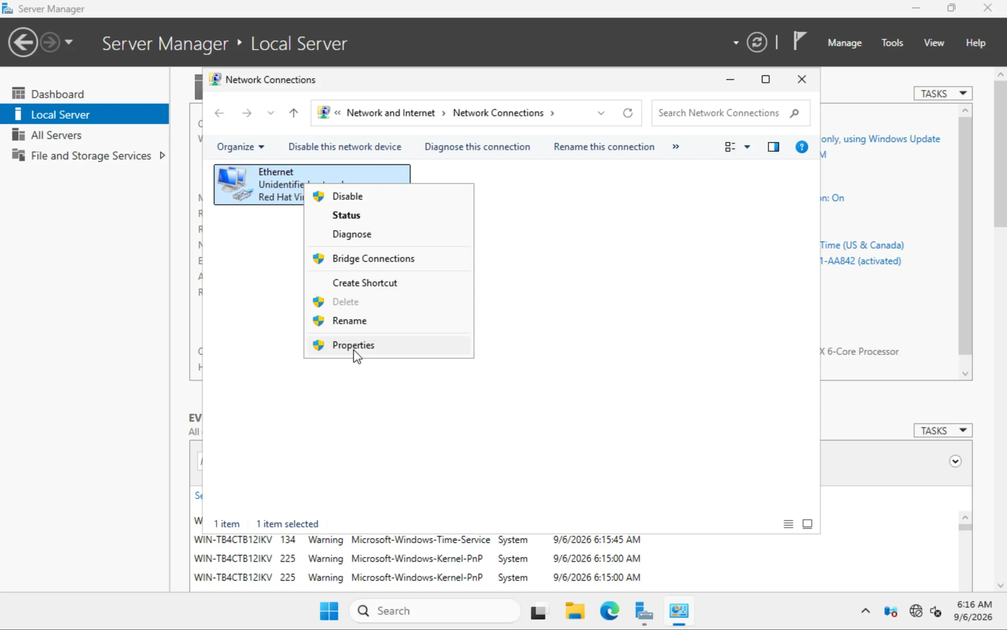This screenshot has width=1007, height=630.
Task: Open the address bar history dropdown
Action: (601, 113)
